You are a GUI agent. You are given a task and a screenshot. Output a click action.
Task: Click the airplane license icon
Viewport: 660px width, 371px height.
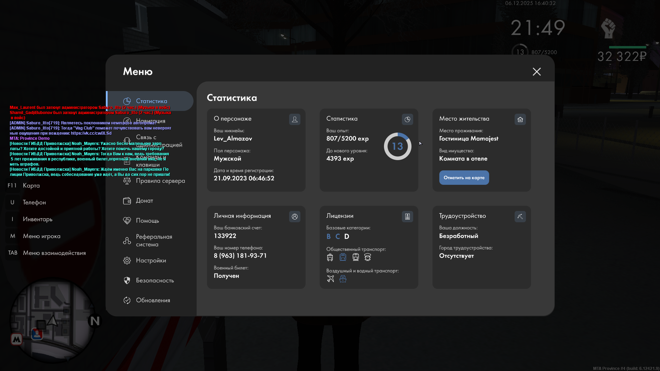pos(330,279)
